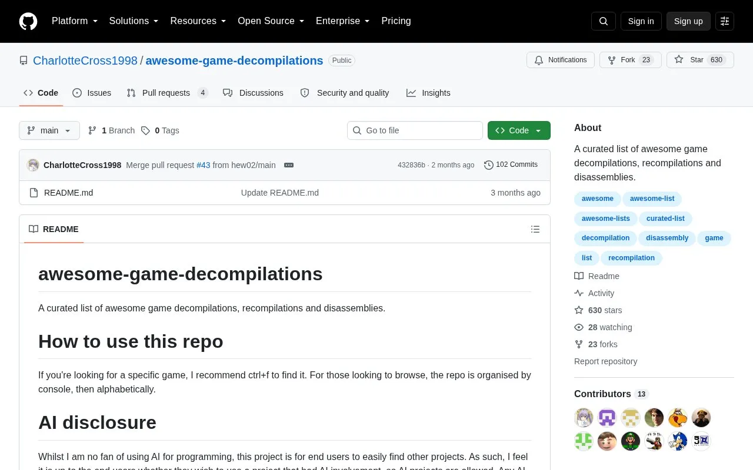
Task: Open CharlotteCross1998 avatar in commit row
Action: click(33, 165)
